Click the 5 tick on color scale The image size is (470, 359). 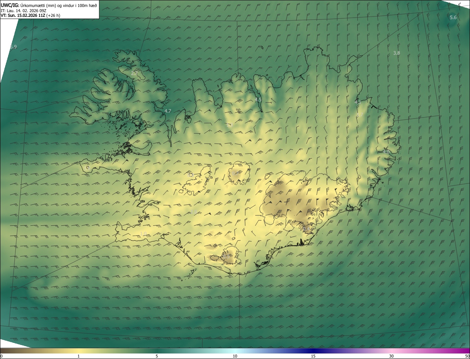click(157, 356)
